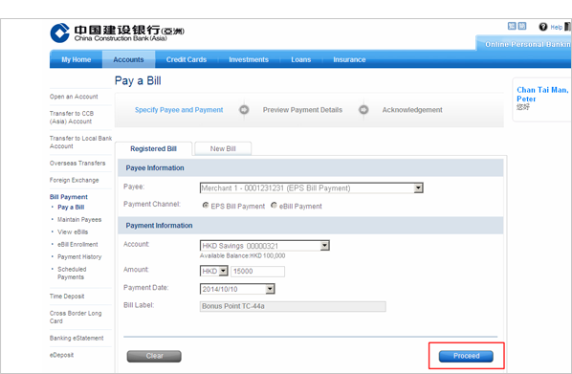Open Scheduled Payments sidebar item
Image resolution: width=572 pixels, height=374 pixels.
(x=72, y=274)
